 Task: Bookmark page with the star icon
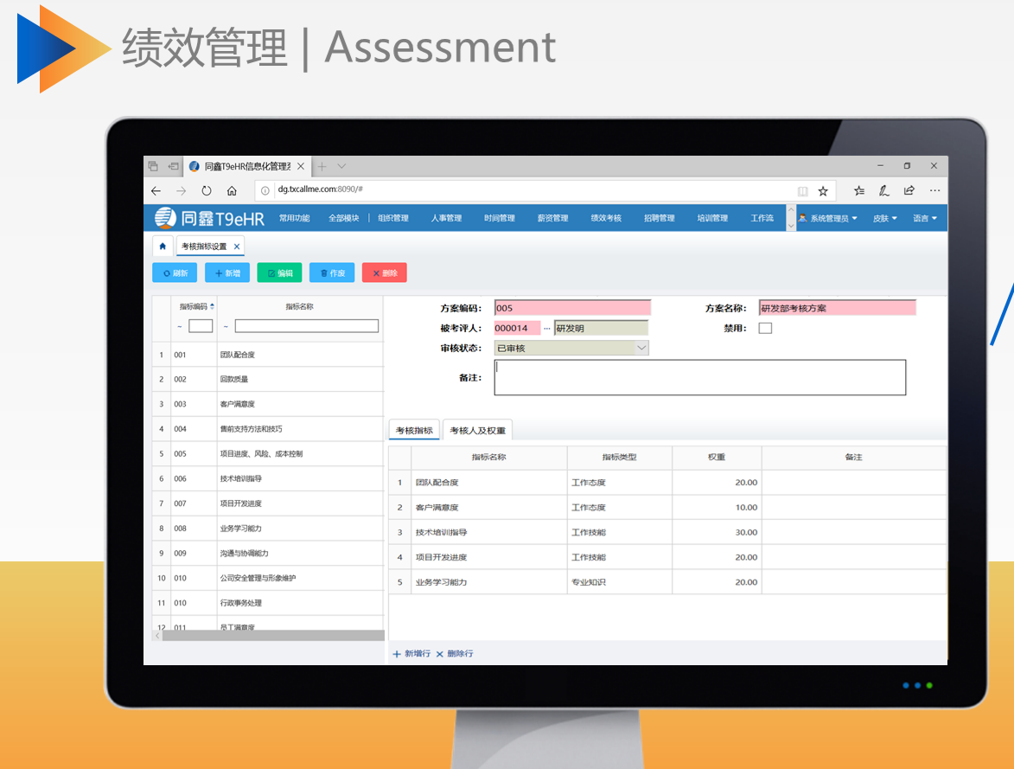pos(823,191)
